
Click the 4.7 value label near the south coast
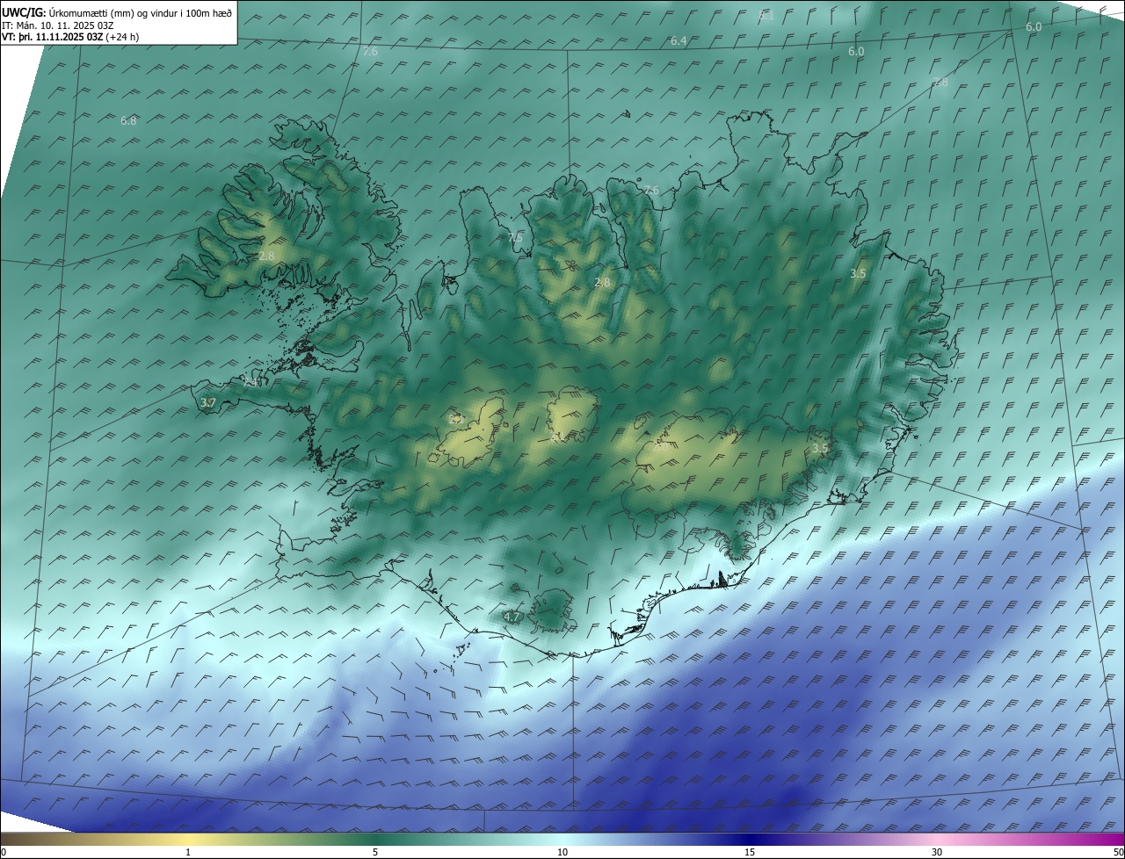tap(512, 617)
